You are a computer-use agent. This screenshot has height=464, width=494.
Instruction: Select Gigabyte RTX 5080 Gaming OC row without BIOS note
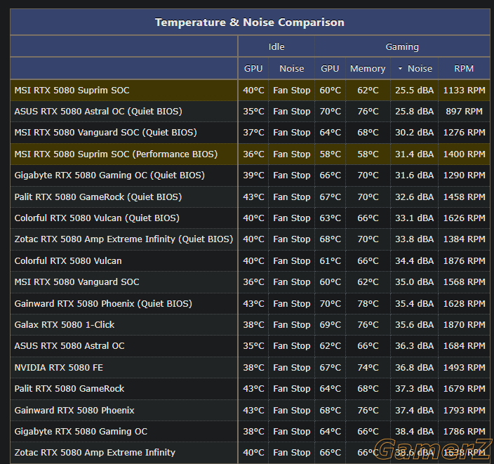click(x=81, y=432)
